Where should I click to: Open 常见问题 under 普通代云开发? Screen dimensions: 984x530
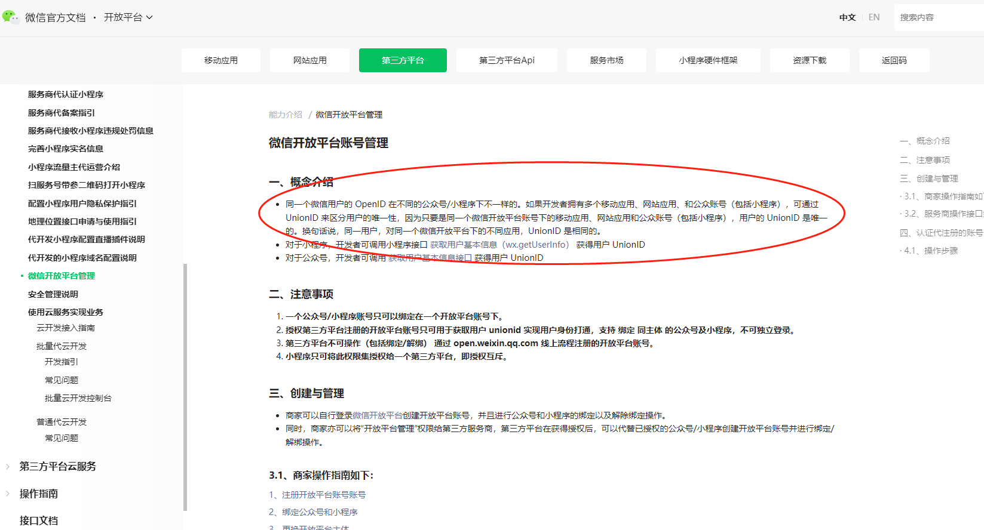coord(62,438)
